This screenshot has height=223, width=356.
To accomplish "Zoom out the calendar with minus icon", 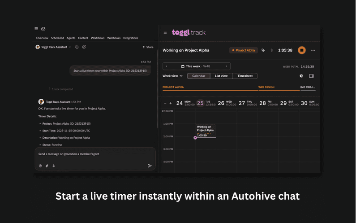I will coord(165,103).
